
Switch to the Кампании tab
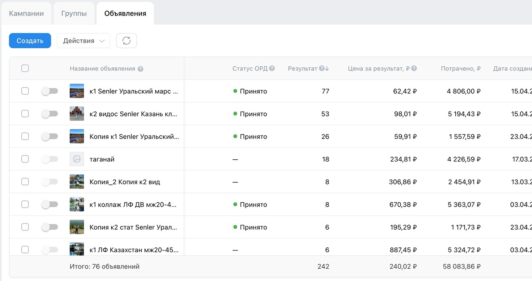(26, 13)
